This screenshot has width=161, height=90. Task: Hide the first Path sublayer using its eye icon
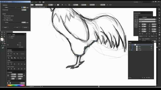pos(129,46)
